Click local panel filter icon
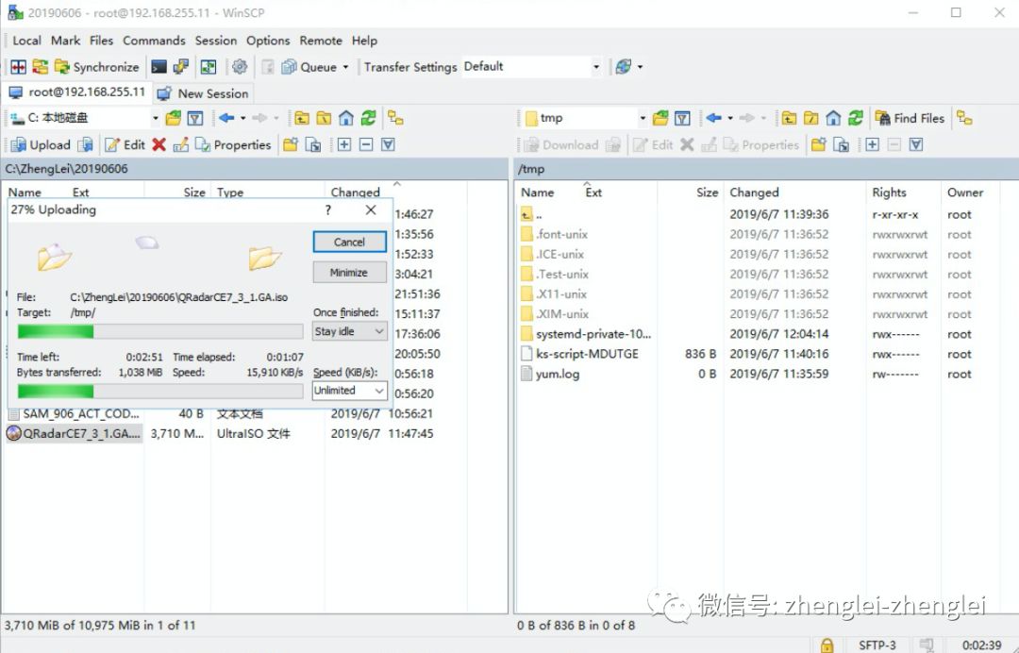This screenshot has width=1019, height=653. 195,118
